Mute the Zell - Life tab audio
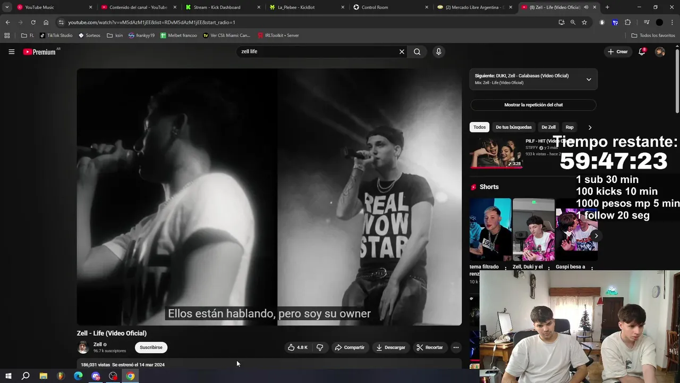 point(586,7)
